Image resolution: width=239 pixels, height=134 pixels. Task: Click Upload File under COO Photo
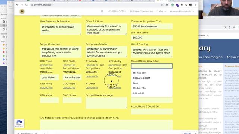[x=69, y=65]
